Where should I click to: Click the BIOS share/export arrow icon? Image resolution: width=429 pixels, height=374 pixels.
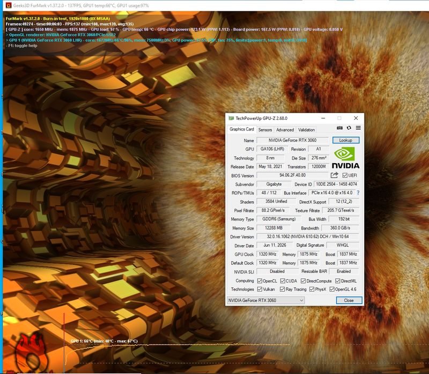(x=334, y=175)
